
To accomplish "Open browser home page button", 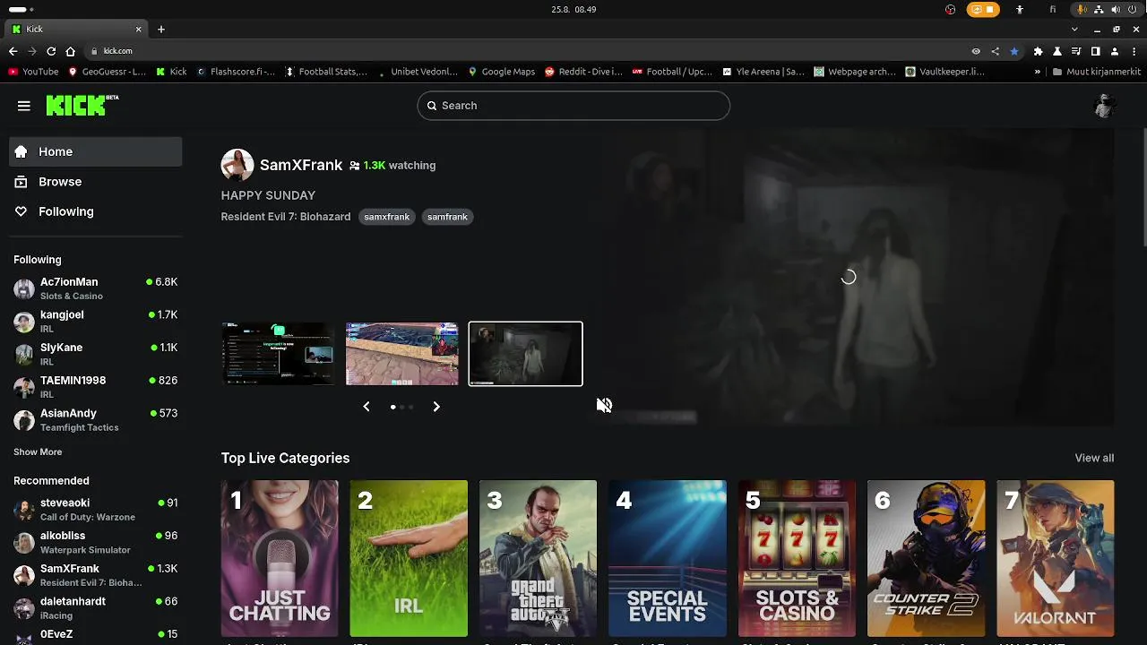I will pyautogui.click(x=71, y=51).
